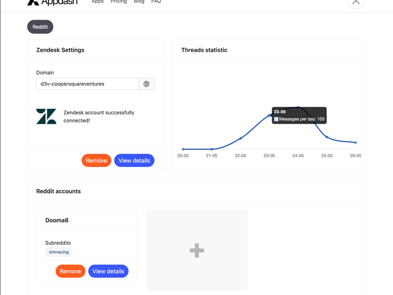Viewport: 393px width, 295px height.
Task: Open the user profile avatar menu
Action: [356, 4]
